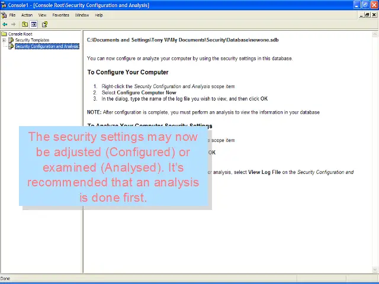This screenshot has width=379, height=284.
Task: Close the inner console child window
Action: 374,15
